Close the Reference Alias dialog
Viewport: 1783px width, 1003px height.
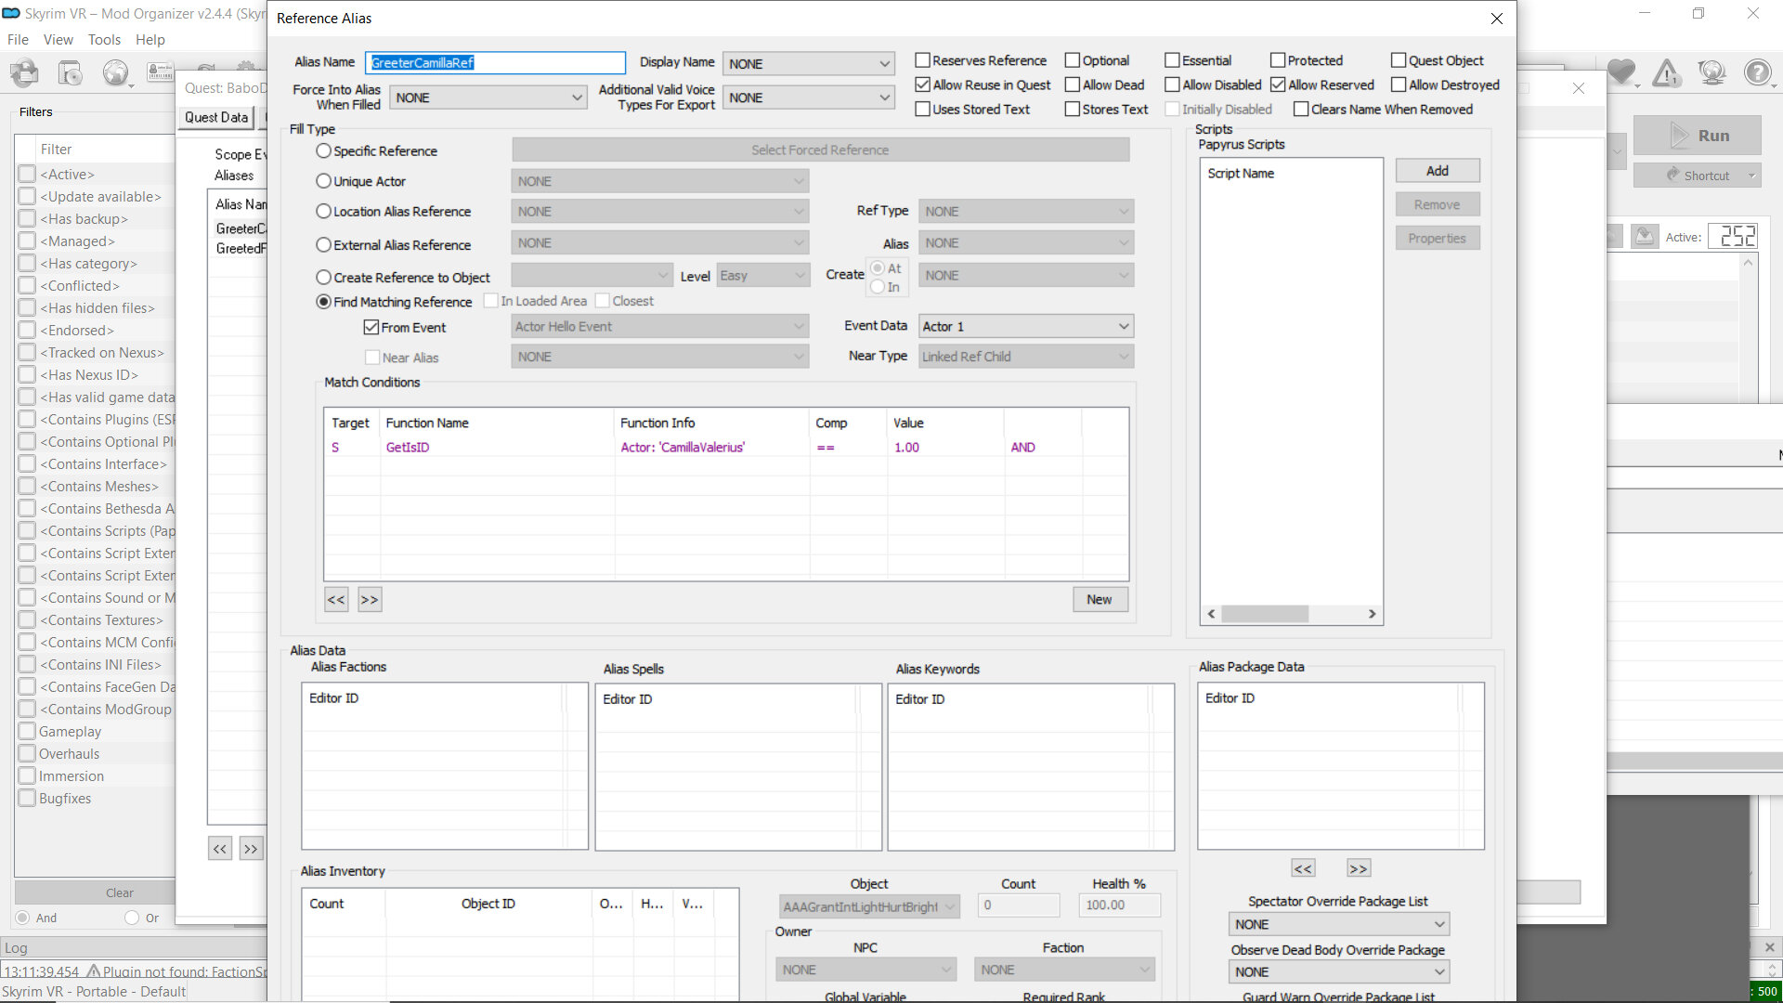click(1497, 19)
